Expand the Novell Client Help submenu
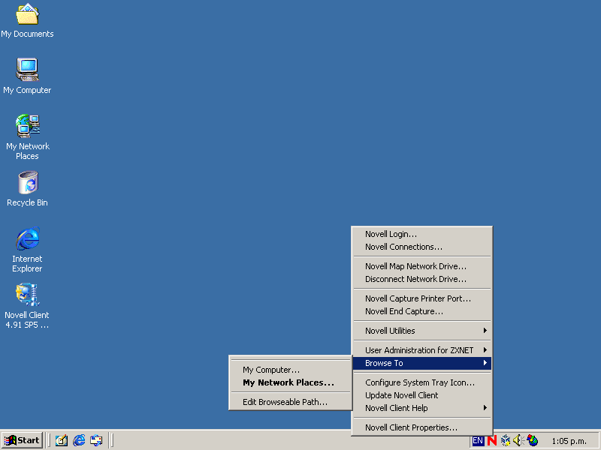 coord(422,408)
